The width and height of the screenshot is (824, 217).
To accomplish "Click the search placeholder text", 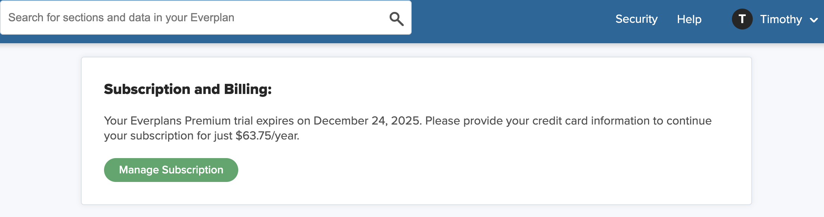I will [x=121, y=18].
